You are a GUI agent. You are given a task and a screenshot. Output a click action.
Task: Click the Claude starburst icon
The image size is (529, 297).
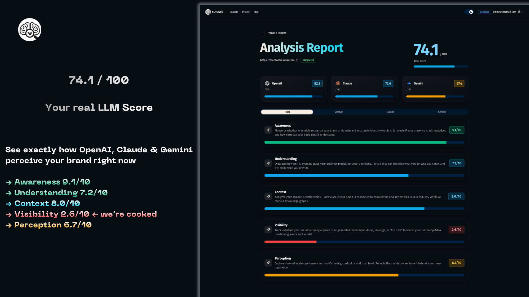click(338, 83)
